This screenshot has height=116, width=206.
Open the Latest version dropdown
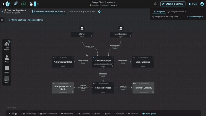113,5
